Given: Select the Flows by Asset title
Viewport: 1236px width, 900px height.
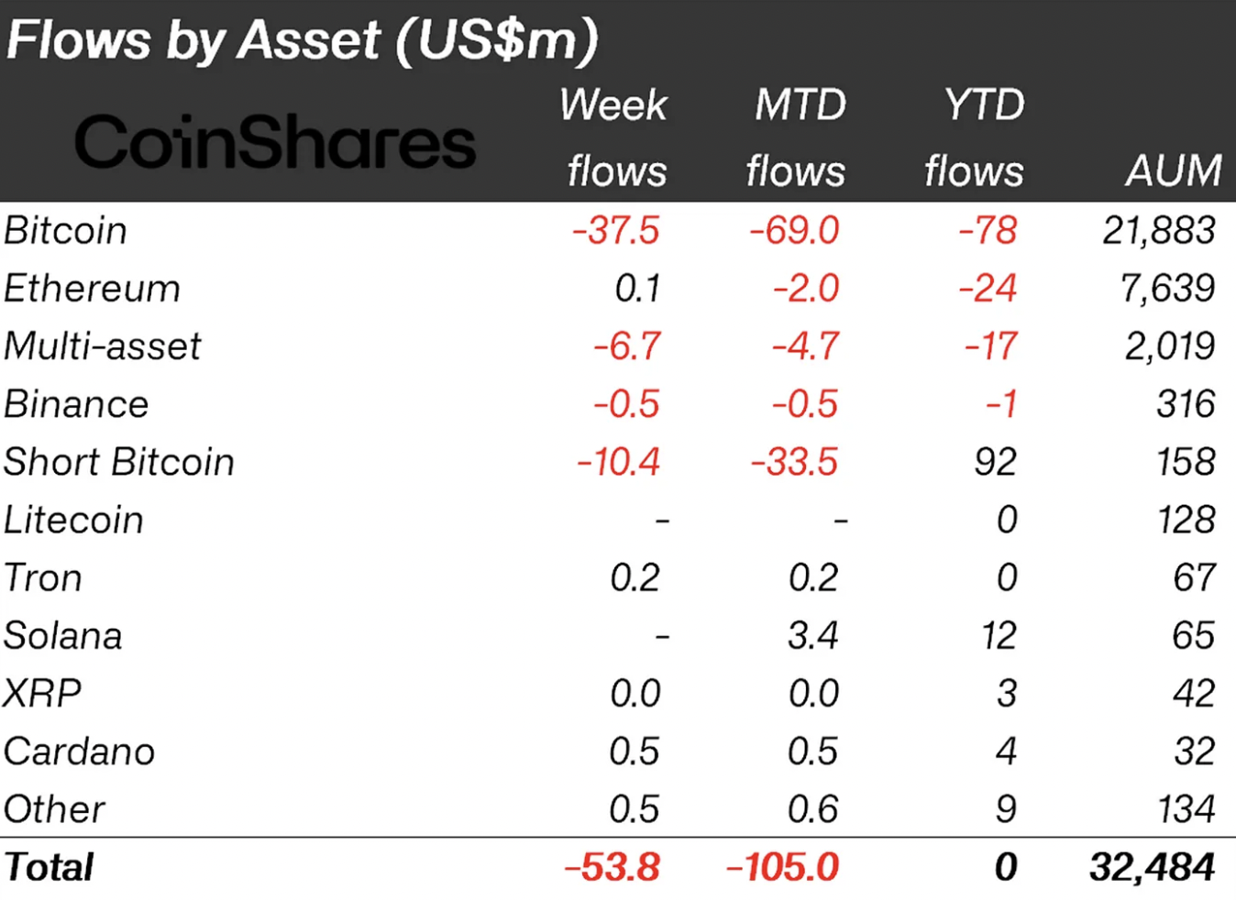Looking at the screenshot, I should [x=302, y=41].
